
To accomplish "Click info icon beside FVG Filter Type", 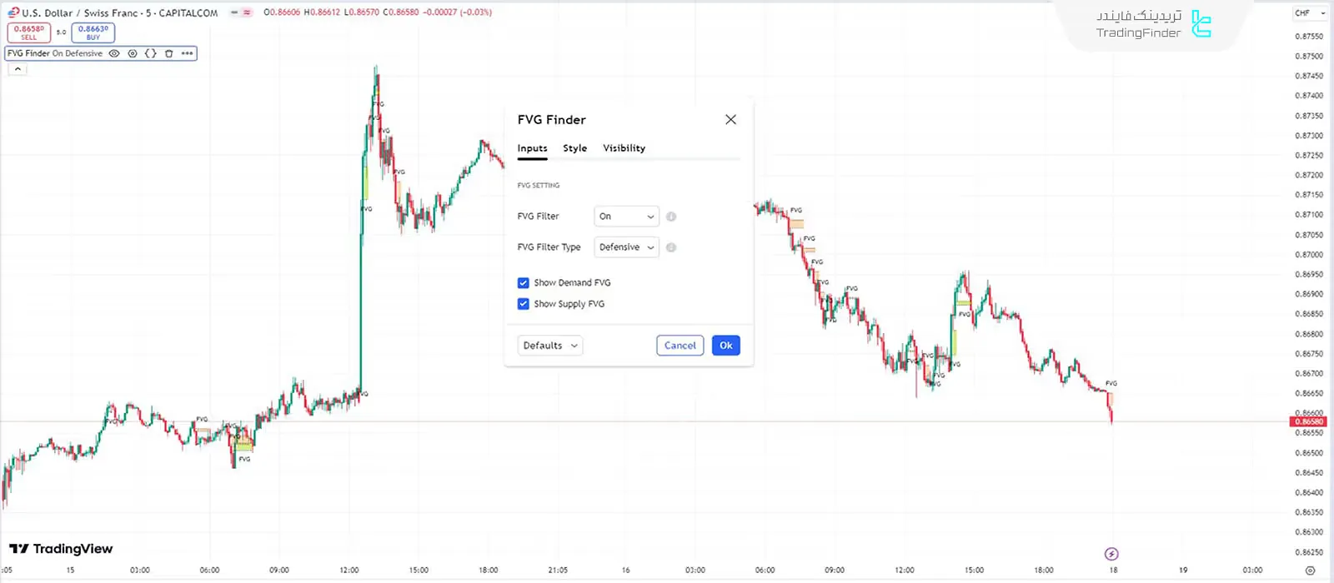I will (x=671, y=247).
